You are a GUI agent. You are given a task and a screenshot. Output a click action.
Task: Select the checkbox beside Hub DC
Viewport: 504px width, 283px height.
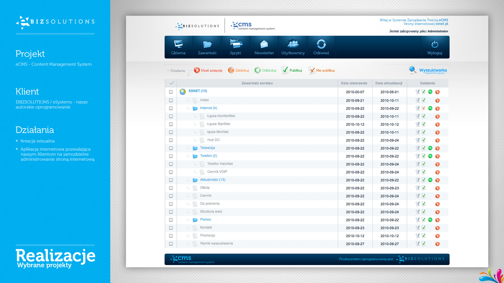[x=171, y=140]
